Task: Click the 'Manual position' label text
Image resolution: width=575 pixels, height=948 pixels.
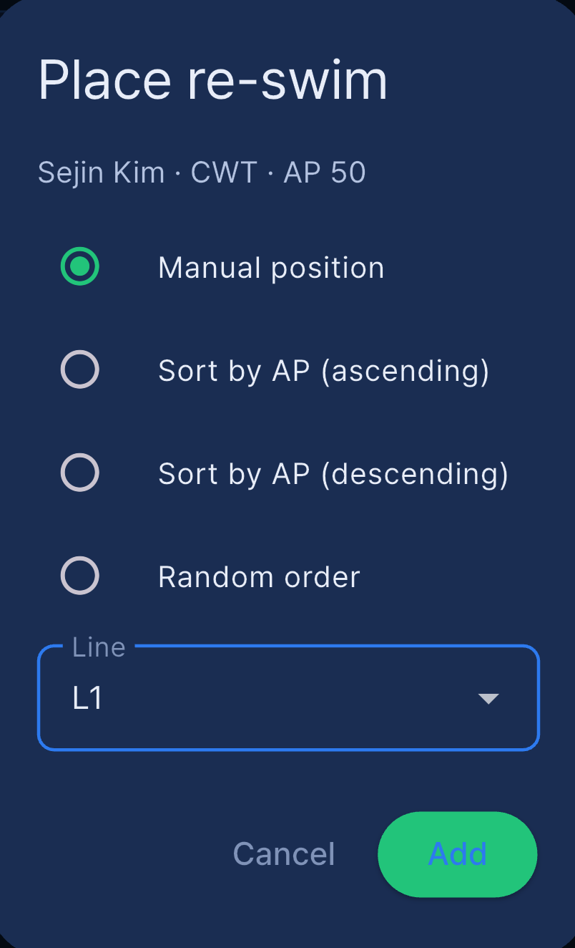Action: (x=271, y=269)
